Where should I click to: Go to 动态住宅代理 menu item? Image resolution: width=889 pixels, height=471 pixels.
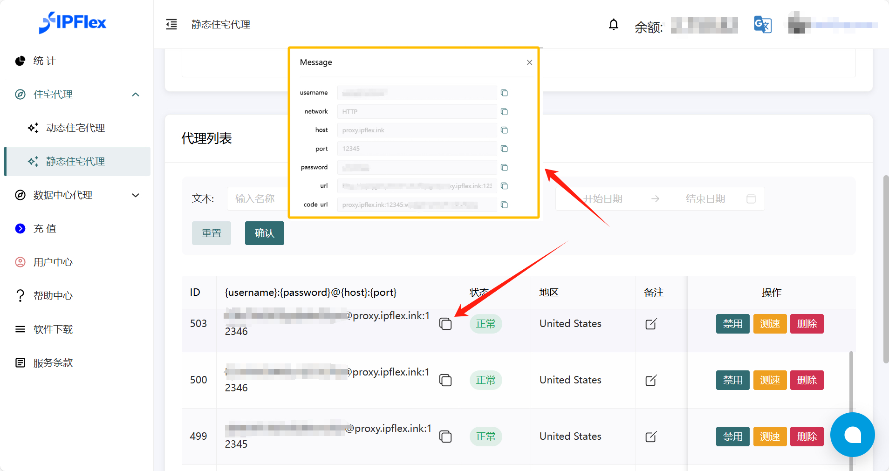coord(75,128)
